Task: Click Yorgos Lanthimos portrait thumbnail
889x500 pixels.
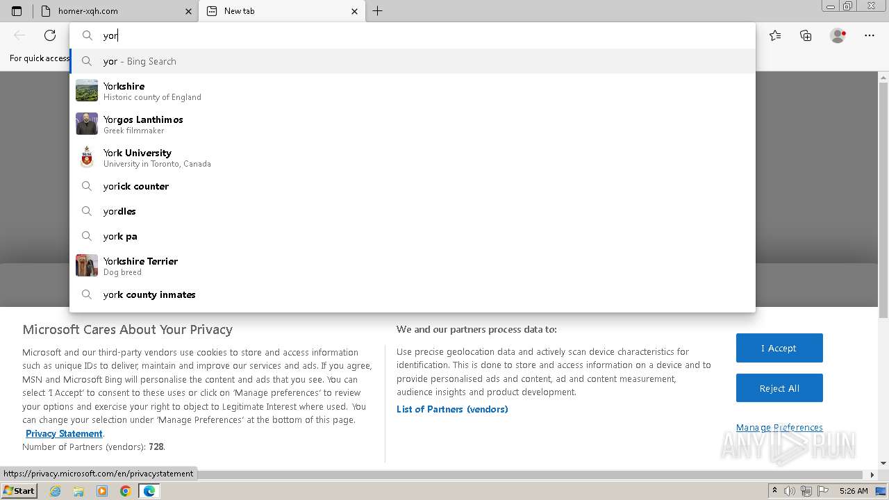Action: 87,124
